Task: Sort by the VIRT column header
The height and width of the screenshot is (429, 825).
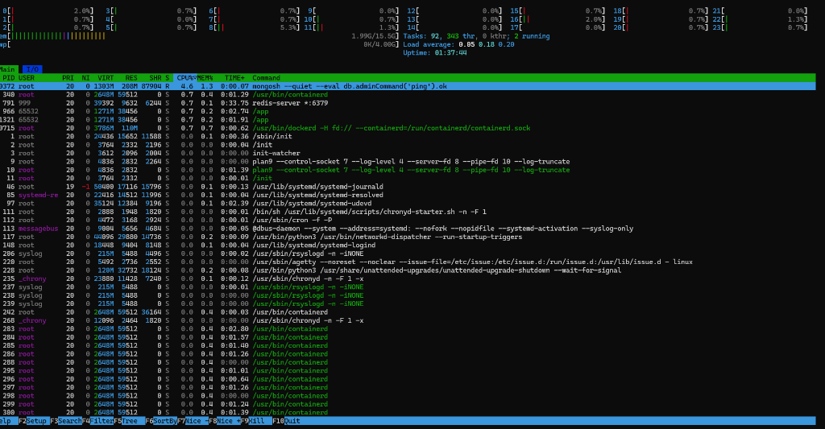Action: 106,78
